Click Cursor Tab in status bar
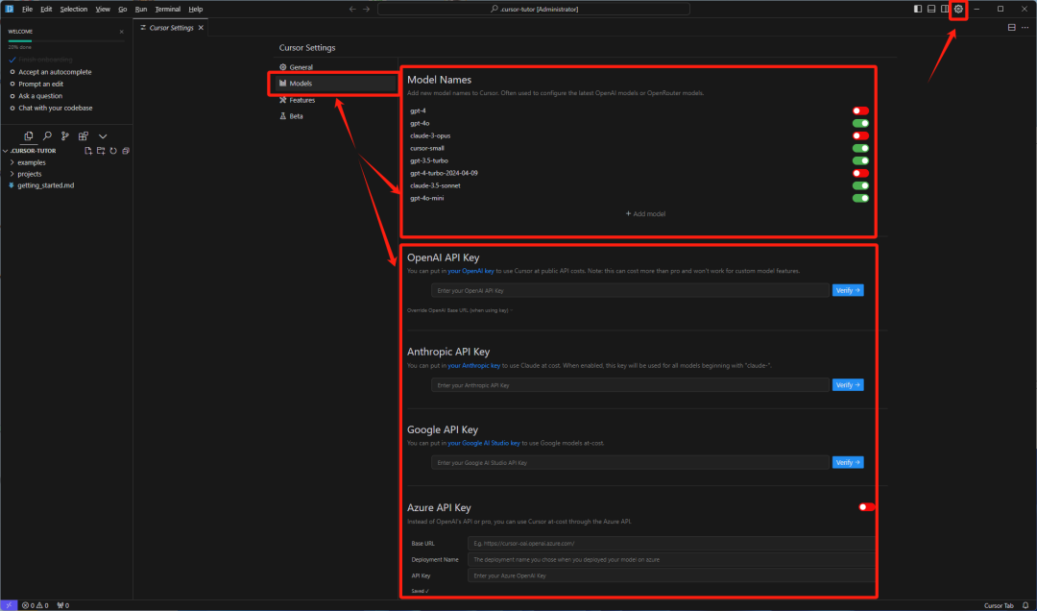This screenshot has width=1037, height=611. [x=999, y=605]
